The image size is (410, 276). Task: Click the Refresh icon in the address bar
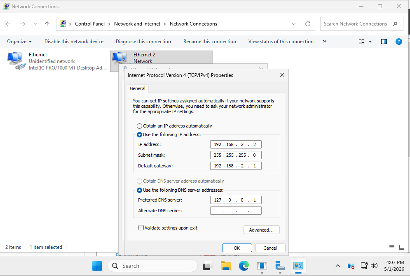point(308,24)
